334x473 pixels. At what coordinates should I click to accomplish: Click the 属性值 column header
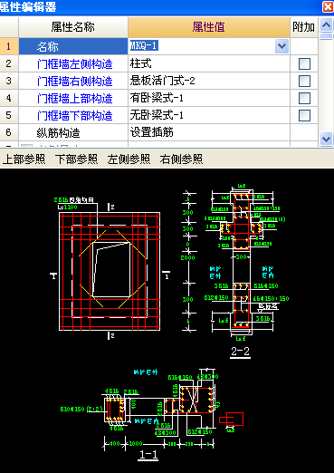click(209, 27)
